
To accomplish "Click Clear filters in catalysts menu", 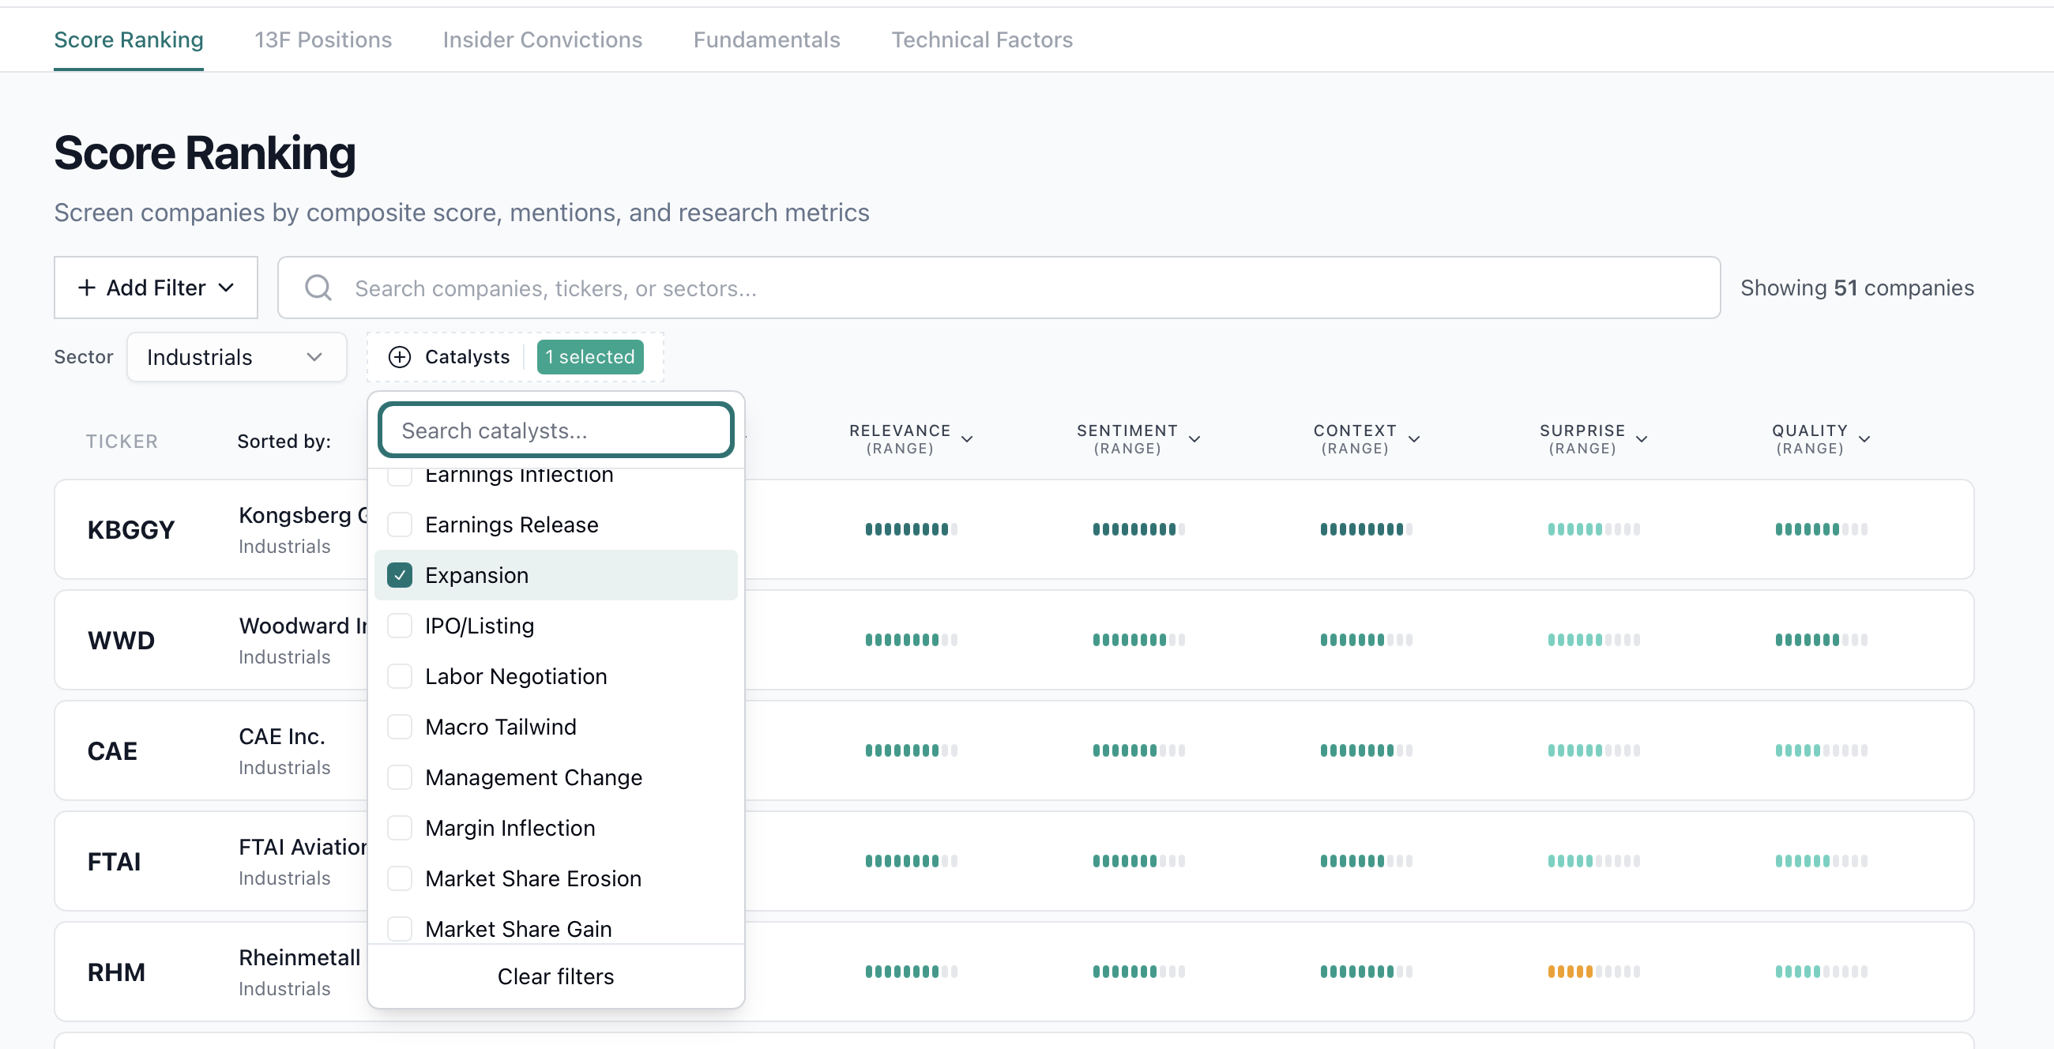I will (555, 976).
